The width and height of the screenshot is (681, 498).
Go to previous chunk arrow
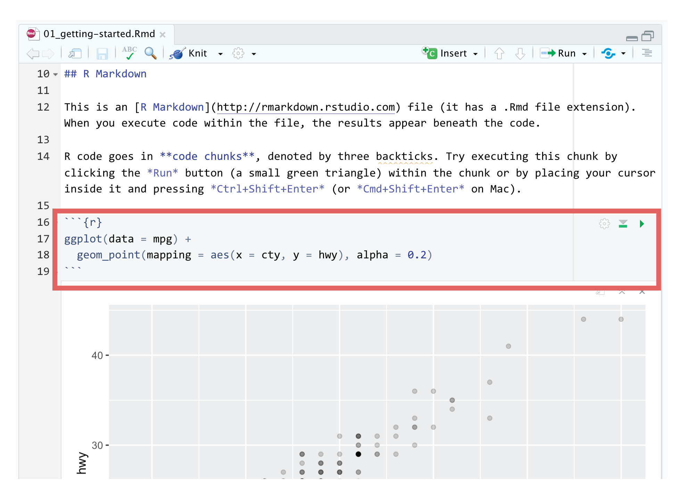[x=499, y=53]
